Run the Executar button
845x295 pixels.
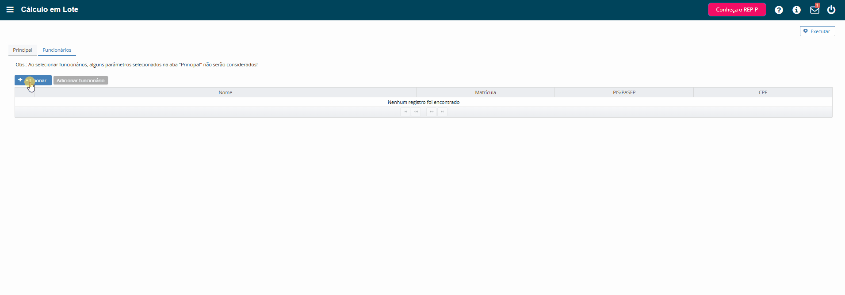pyautogui.click(x=817, y=31)
